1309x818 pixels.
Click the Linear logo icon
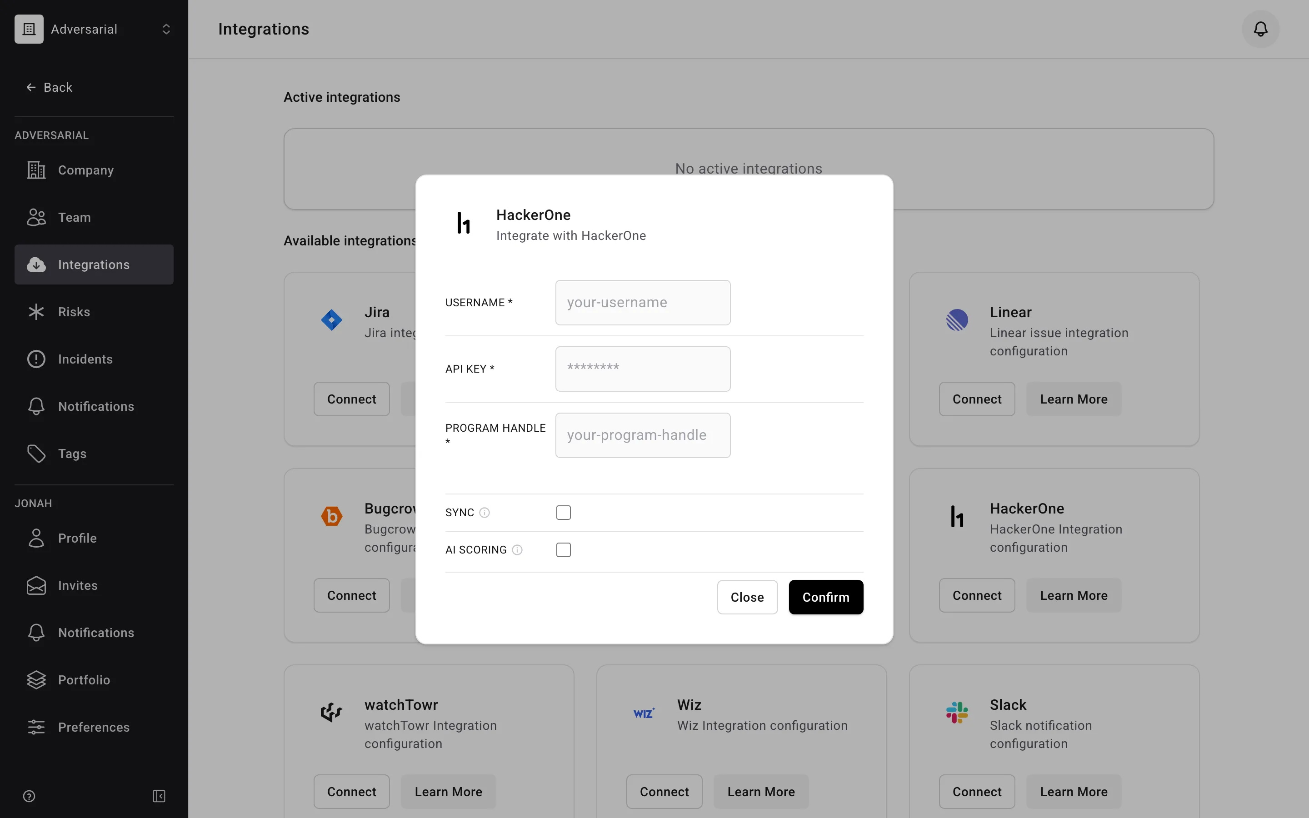957,320
